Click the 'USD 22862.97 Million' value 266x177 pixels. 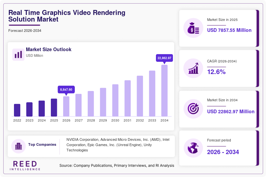[x=231, y=112]
